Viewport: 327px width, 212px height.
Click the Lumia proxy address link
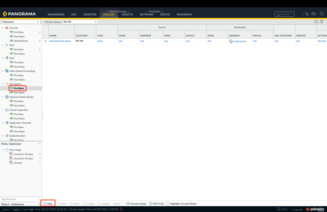click(x=240, y=41)
